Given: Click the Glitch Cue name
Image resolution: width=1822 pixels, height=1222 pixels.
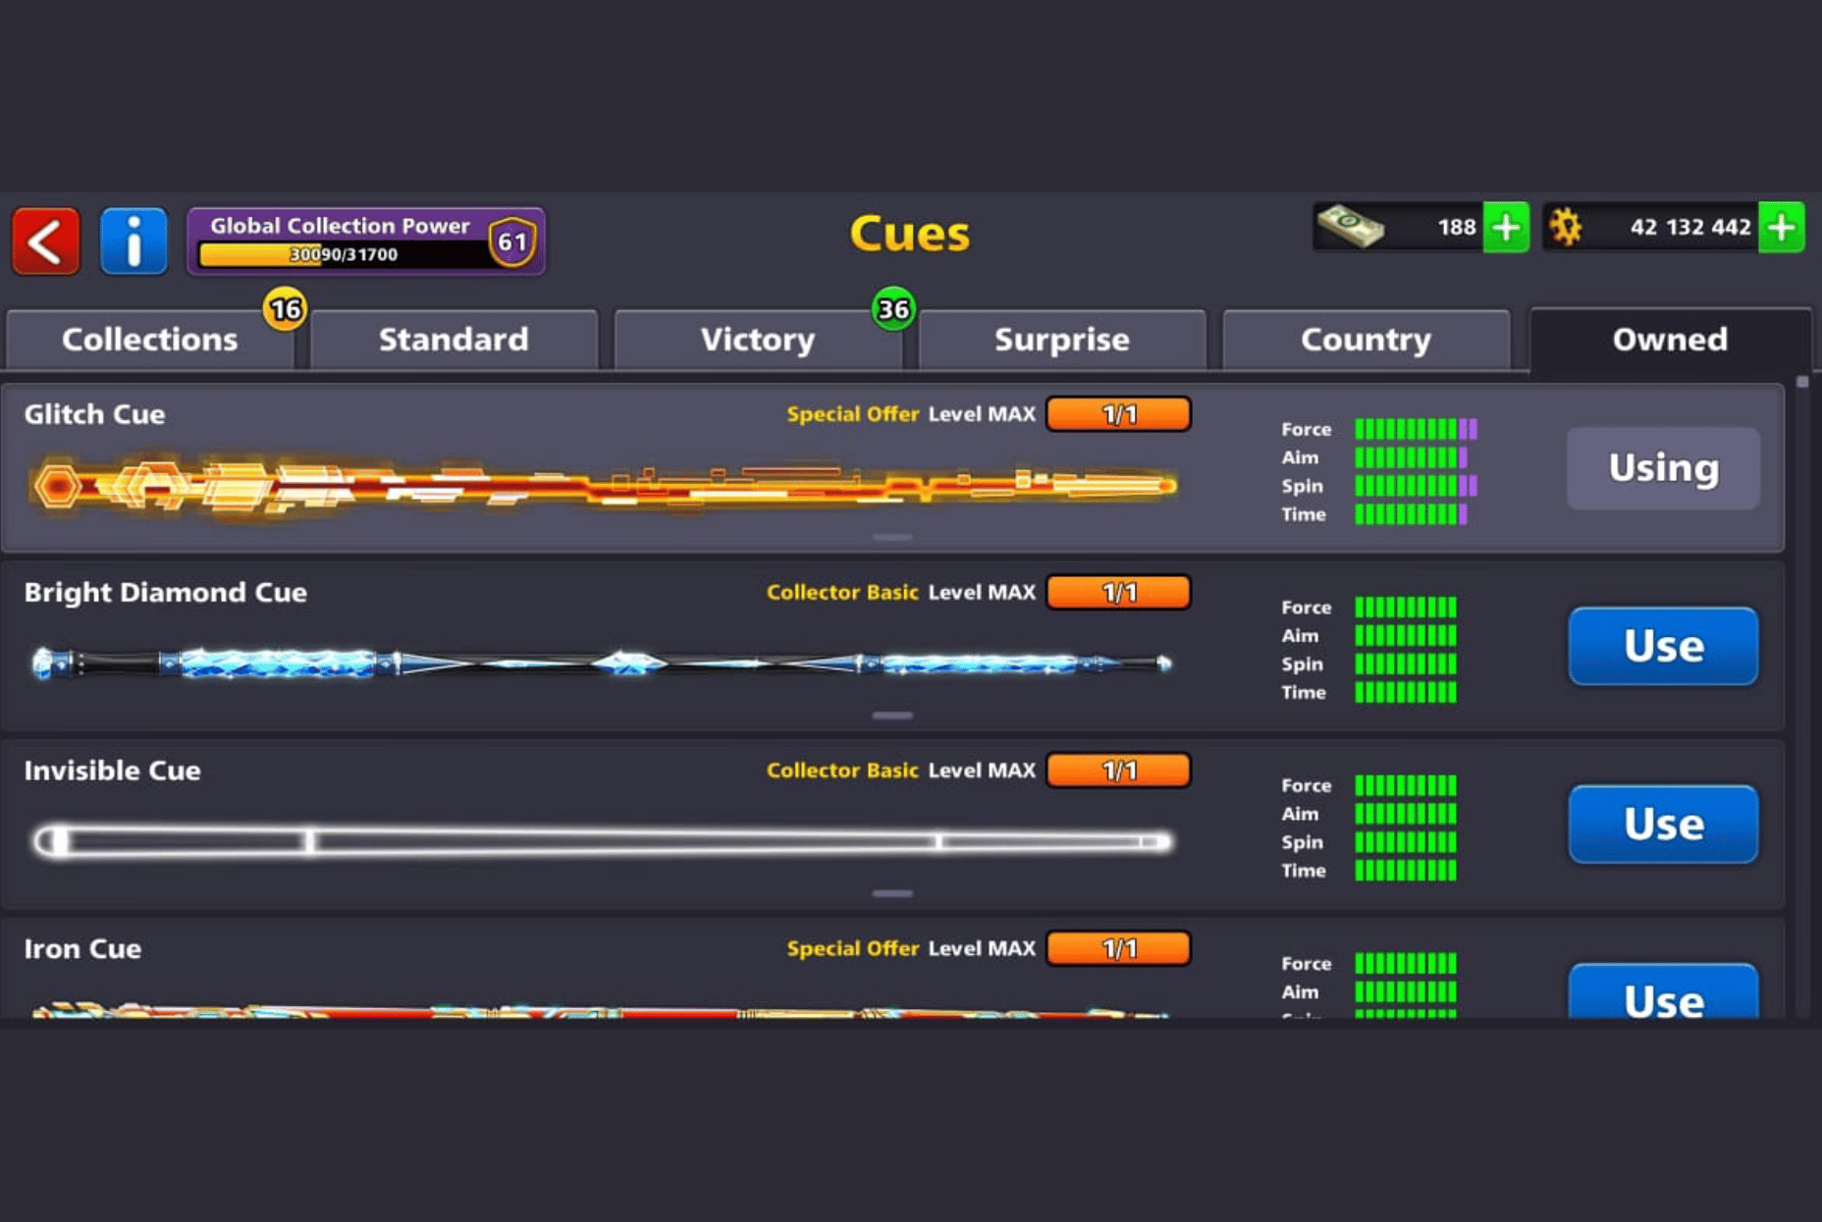Looking at the screenshot, I should [94, 415].
